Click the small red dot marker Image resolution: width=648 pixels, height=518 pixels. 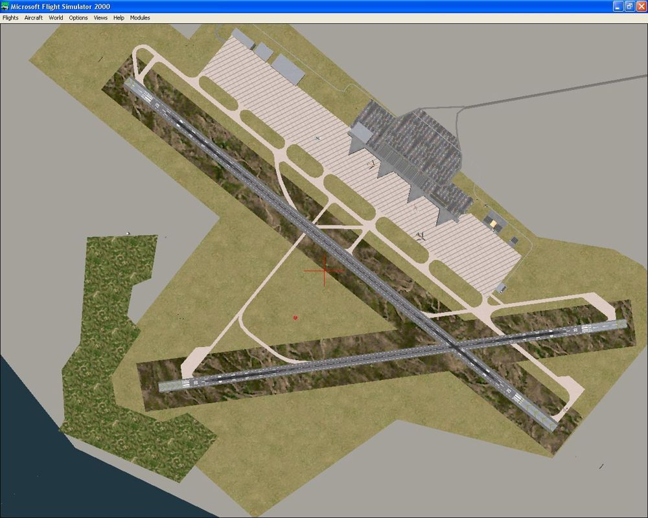point(295,317)
